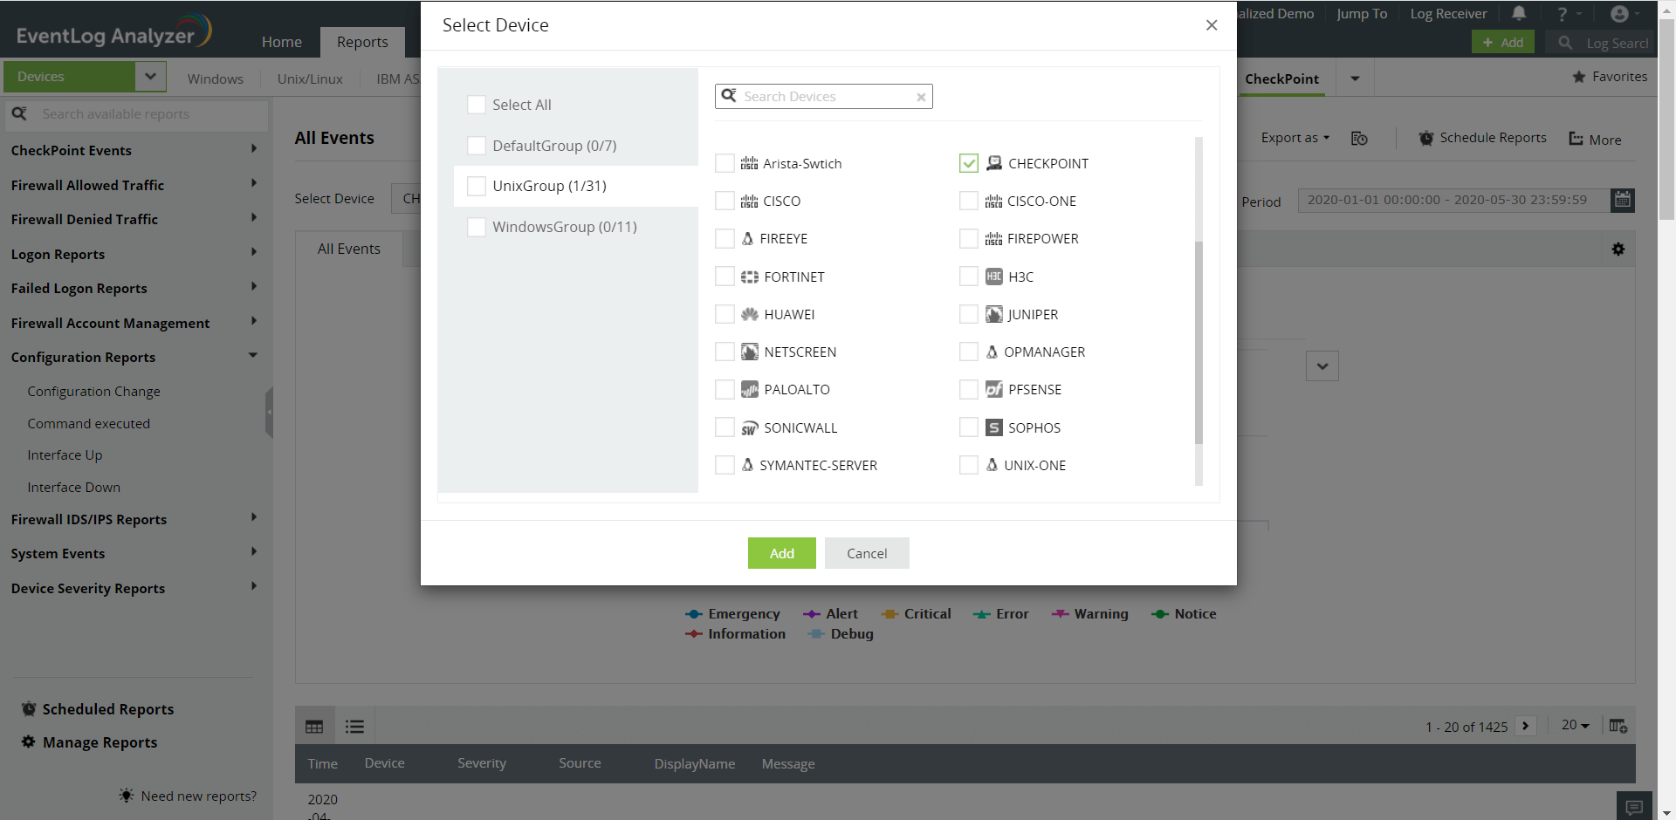Check the CISCO device checkbox
The width and height of the screenshot is (1676, 820).
click(725, 201)
